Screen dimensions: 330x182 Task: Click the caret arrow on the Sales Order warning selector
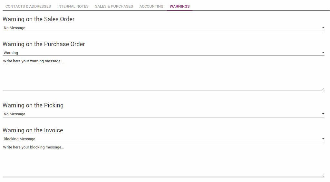pos(323,28)
